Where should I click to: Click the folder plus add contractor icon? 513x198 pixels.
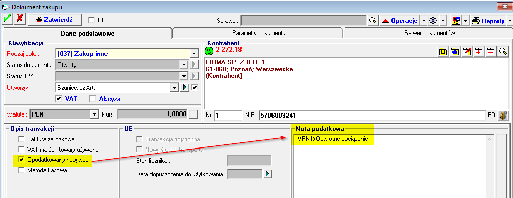click(479, 52)
